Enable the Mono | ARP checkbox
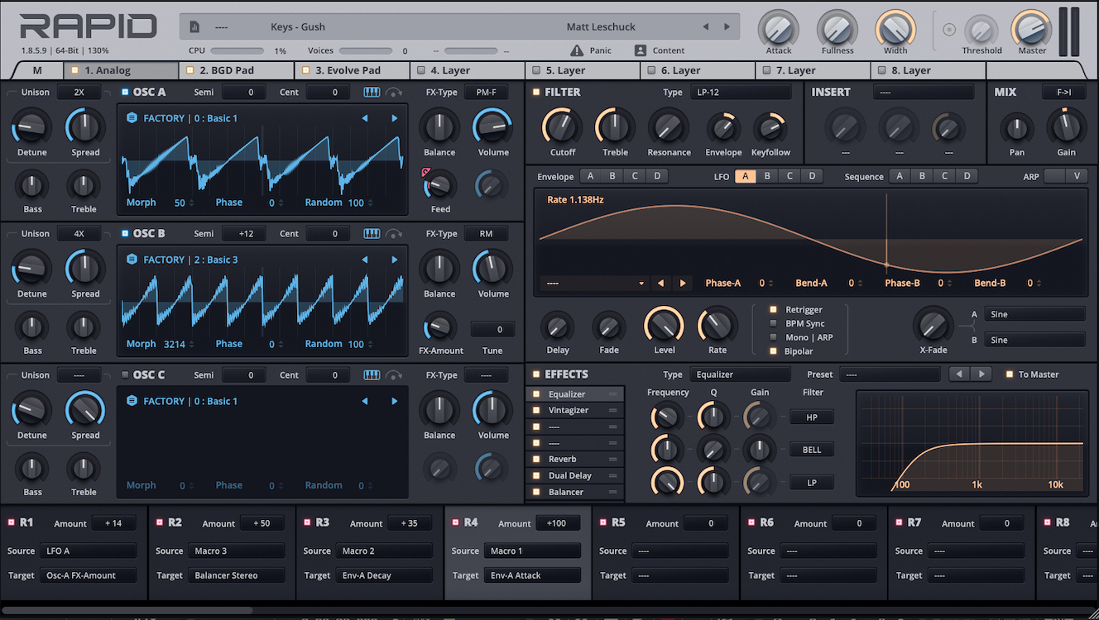Viewport: 1099px width, 620px height. 774,337
